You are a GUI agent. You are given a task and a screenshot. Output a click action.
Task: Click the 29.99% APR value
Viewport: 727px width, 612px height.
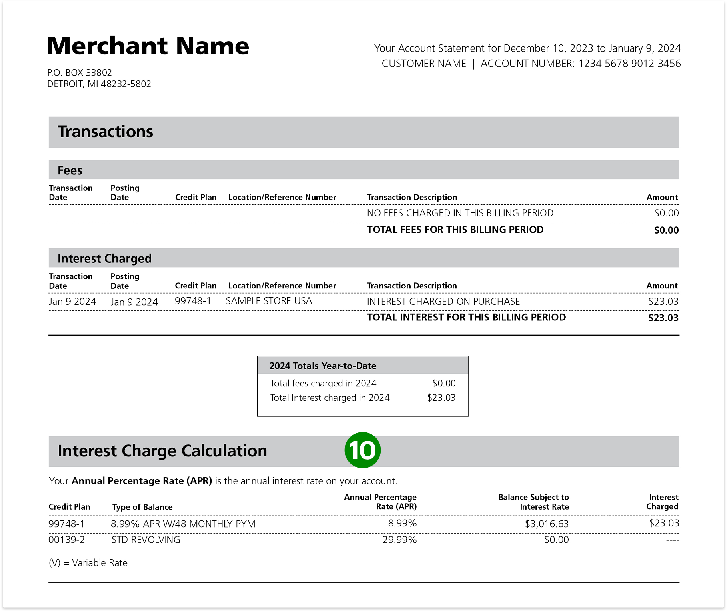coord(400,540)
